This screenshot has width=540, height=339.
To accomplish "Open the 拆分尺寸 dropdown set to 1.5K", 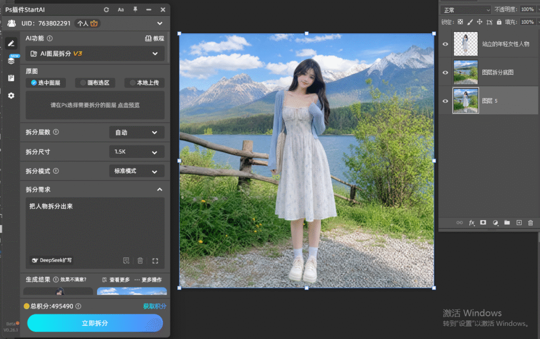I will (x=137, y=152).
